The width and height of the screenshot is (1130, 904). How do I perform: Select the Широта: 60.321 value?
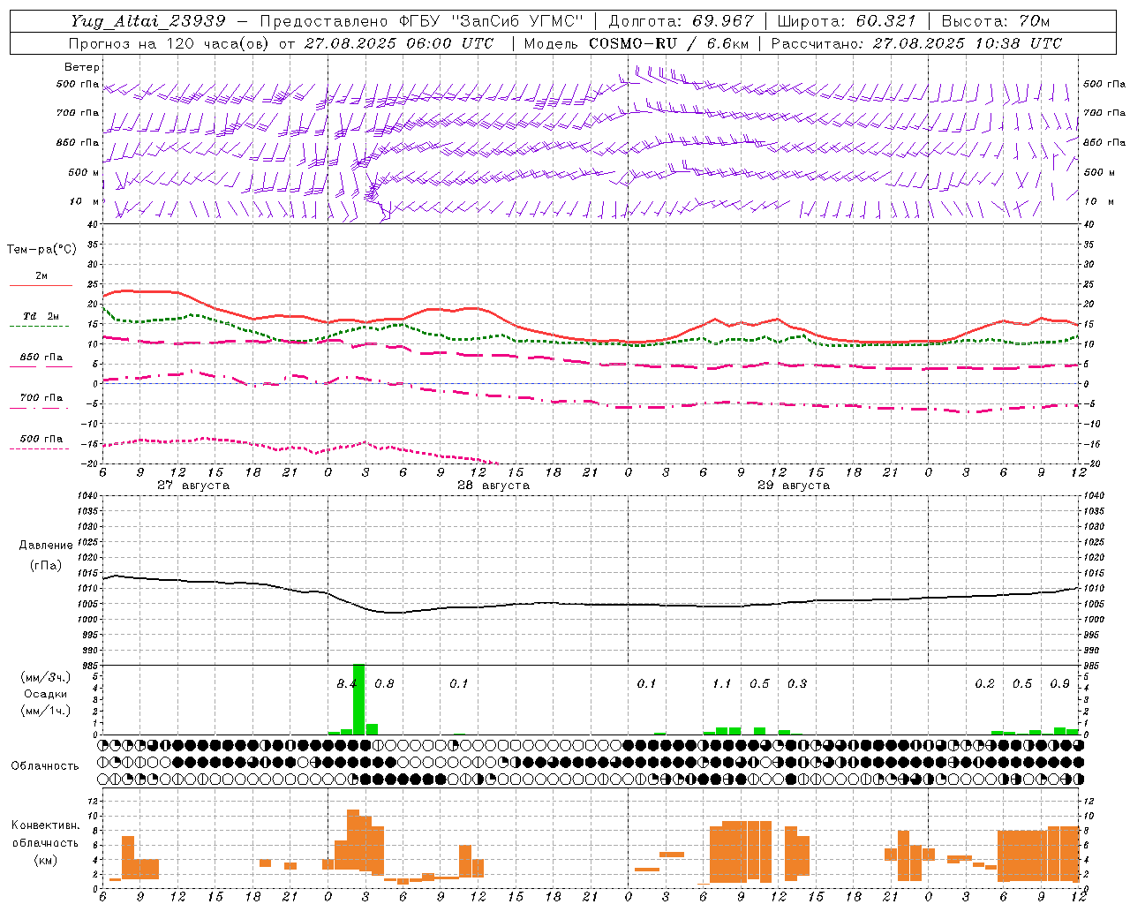(x=847, y=21)
